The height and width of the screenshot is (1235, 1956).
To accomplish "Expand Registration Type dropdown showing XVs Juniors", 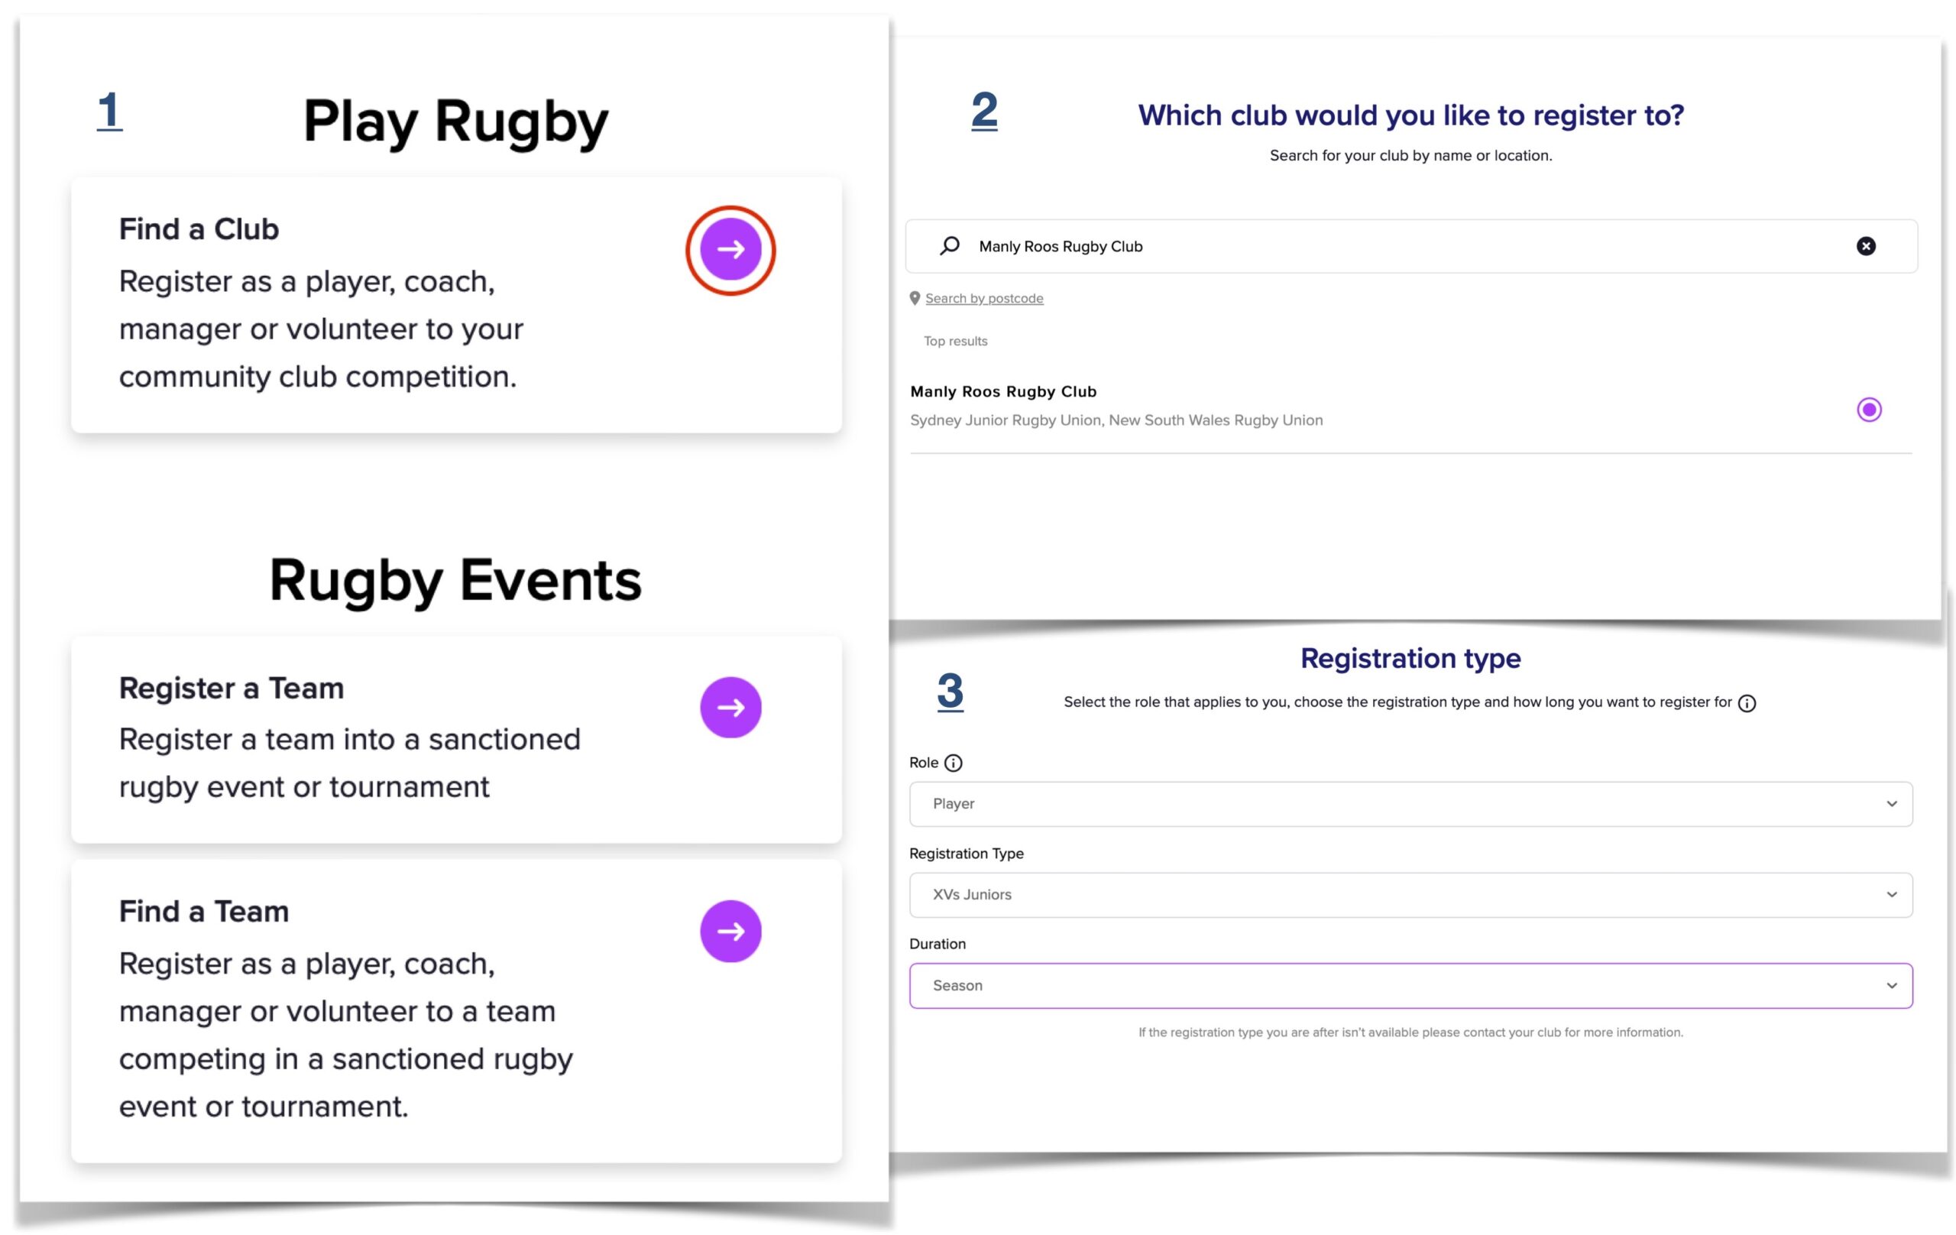I will click(x=1410, y=896).
